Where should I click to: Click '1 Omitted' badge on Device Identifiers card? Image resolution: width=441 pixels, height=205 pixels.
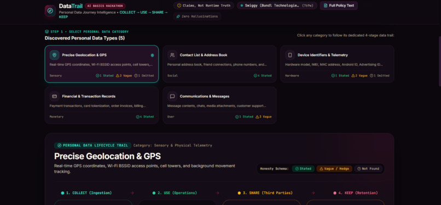380,75
